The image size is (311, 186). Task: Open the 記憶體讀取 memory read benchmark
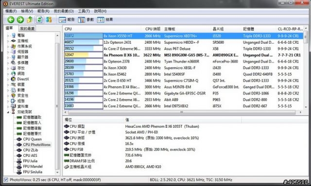(32, 117)
